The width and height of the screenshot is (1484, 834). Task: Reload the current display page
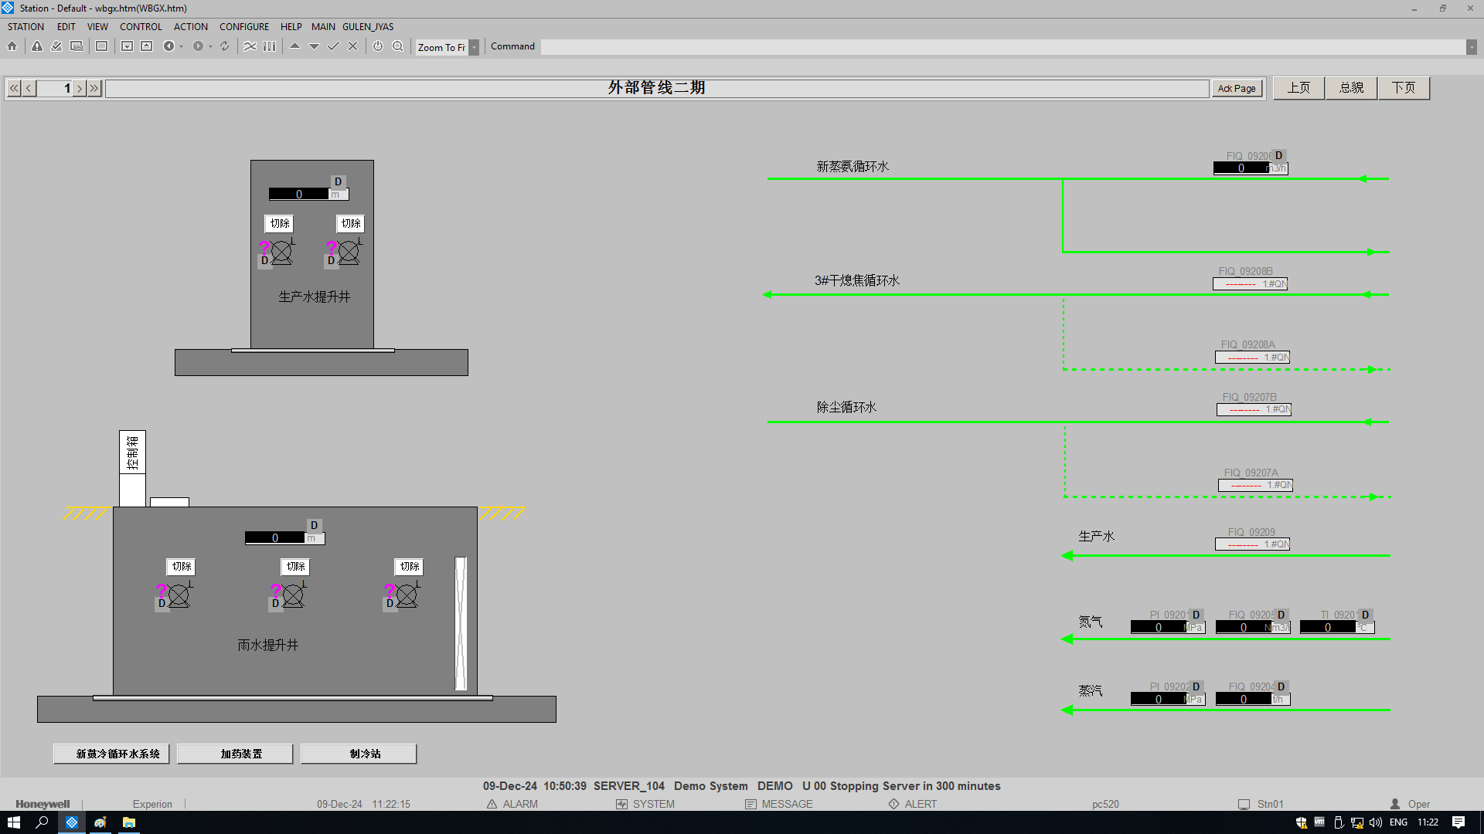[224, 46]
